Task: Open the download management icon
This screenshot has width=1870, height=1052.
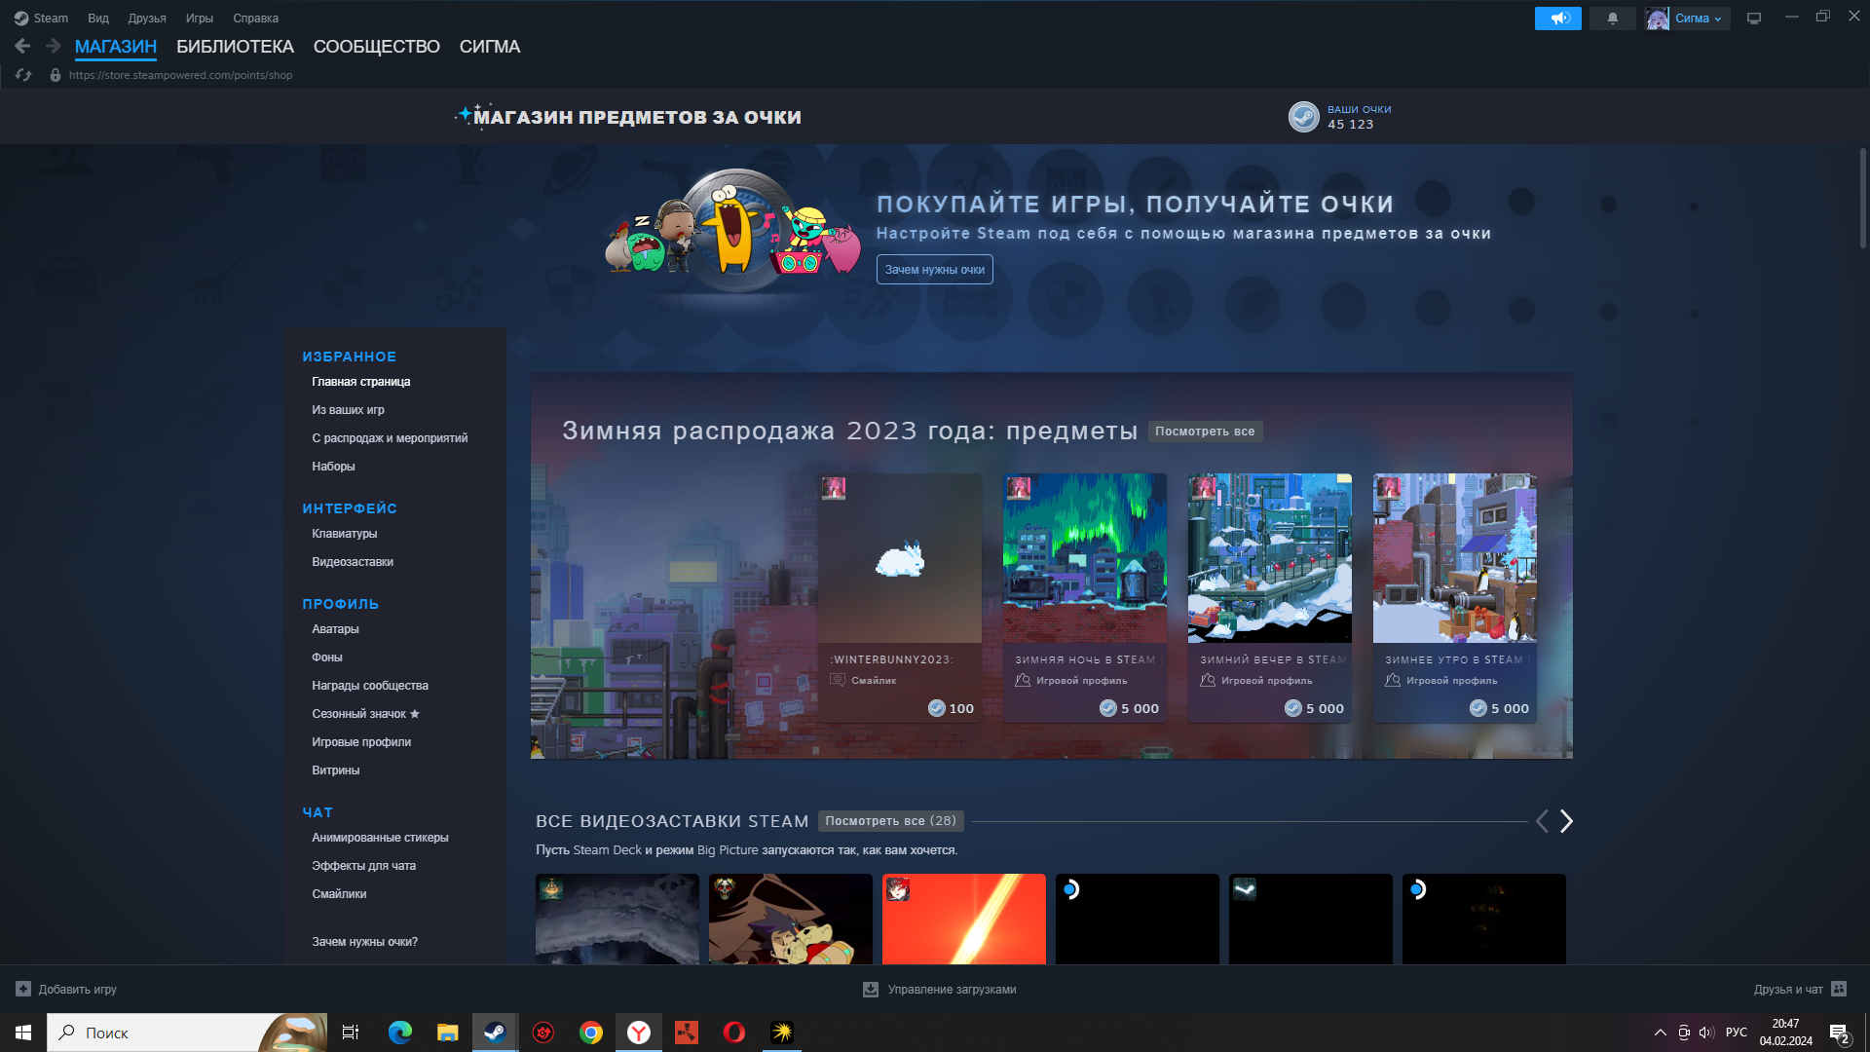Action: (871, 989)
